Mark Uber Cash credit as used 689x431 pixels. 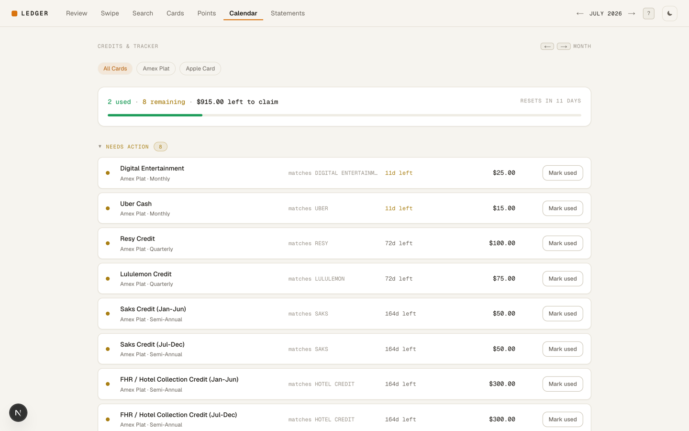point(563,208)
